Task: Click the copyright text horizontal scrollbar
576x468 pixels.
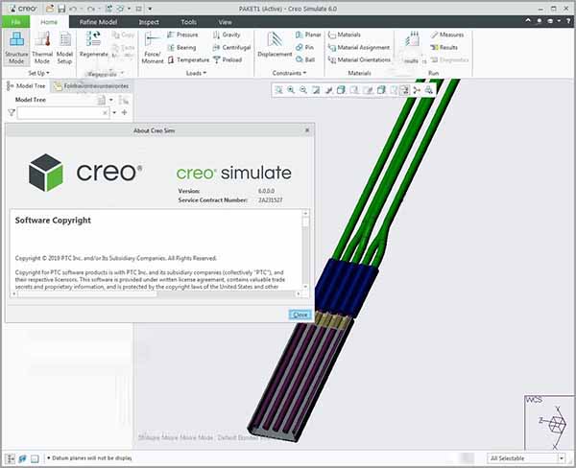Action: [156, 293]
